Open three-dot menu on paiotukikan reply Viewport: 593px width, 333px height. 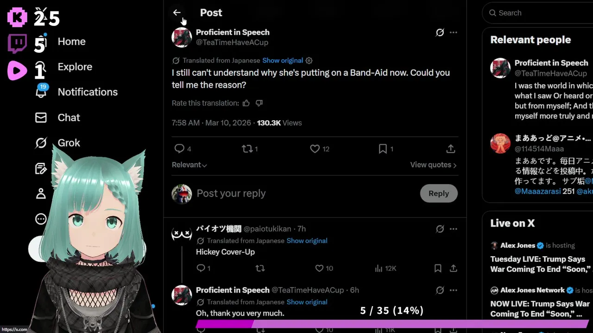[454, 229]
